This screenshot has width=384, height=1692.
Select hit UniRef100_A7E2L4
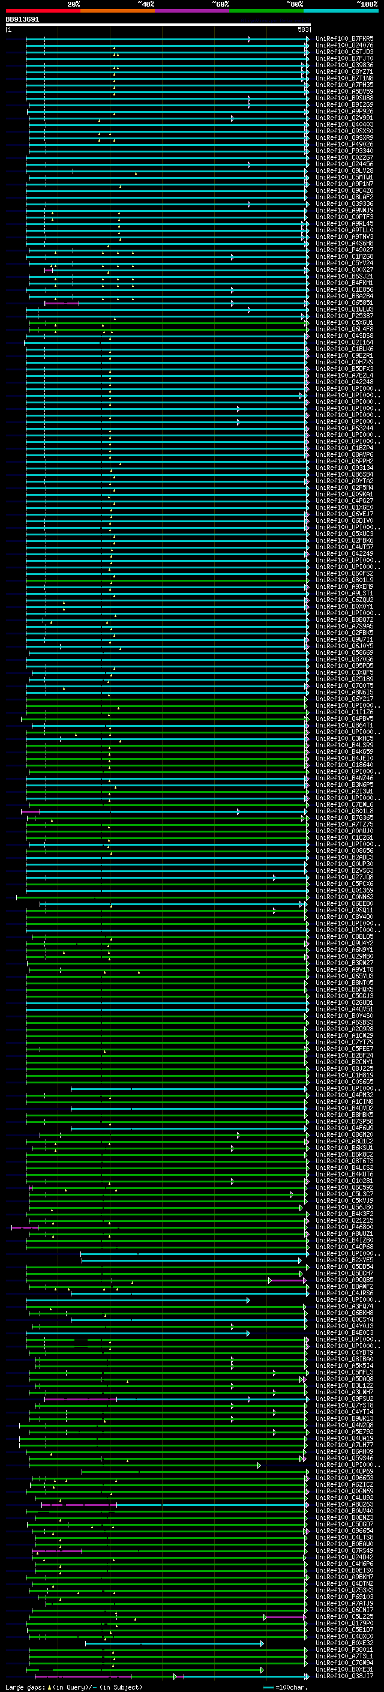tap(344, 375)
